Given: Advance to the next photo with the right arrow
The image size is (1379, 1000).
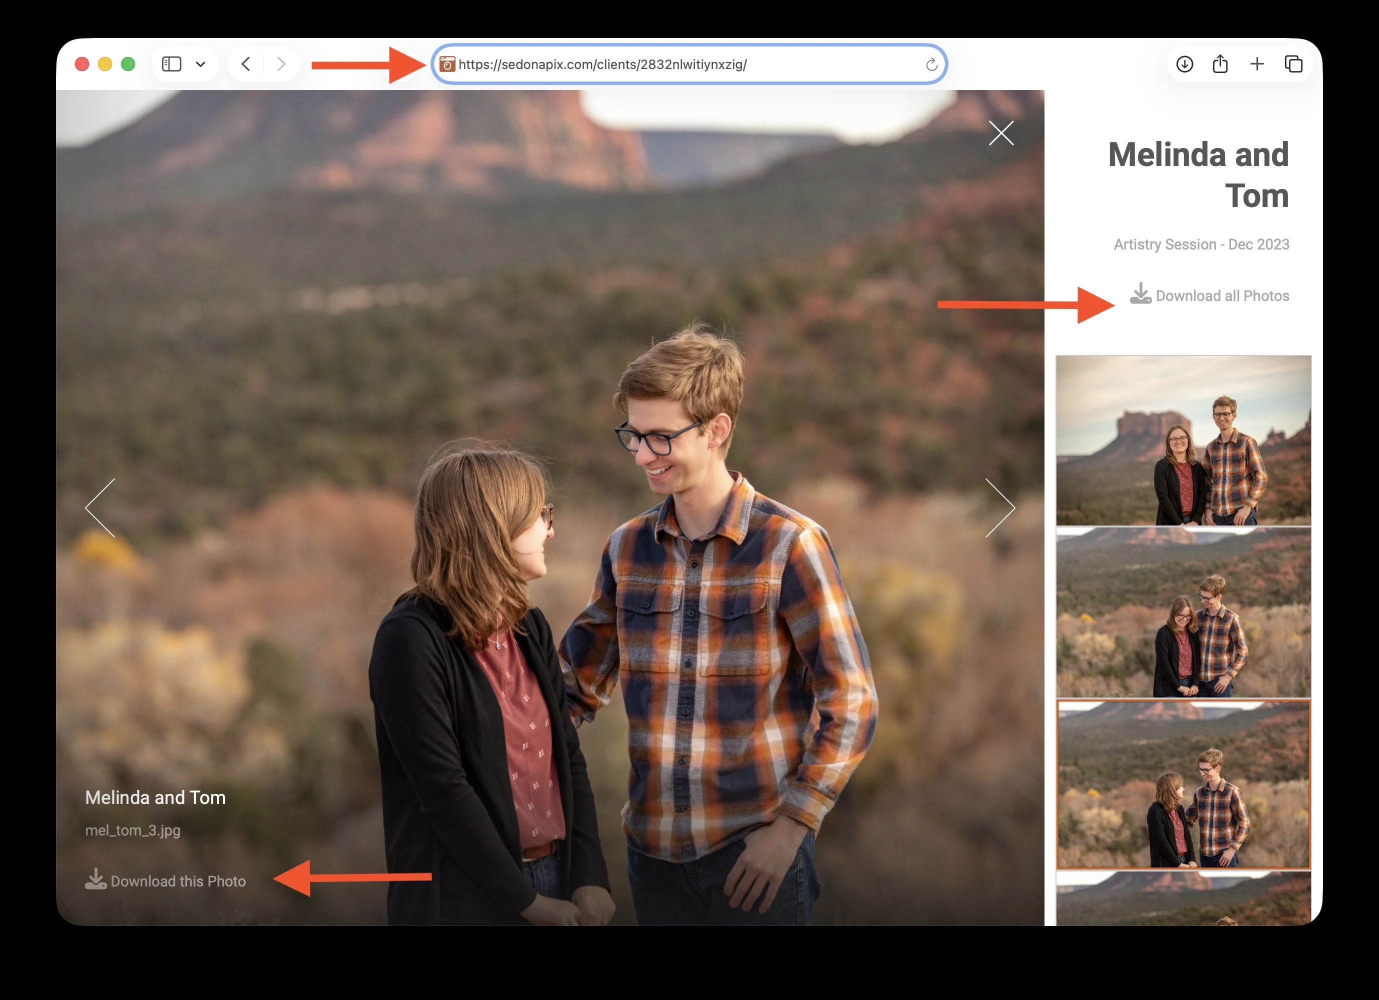Looking at the screenshot, I should tap(1000, 507).
